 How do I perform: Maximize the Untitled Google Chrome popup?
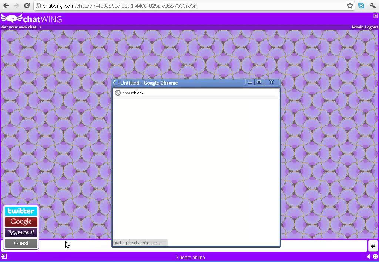[259, 82]
